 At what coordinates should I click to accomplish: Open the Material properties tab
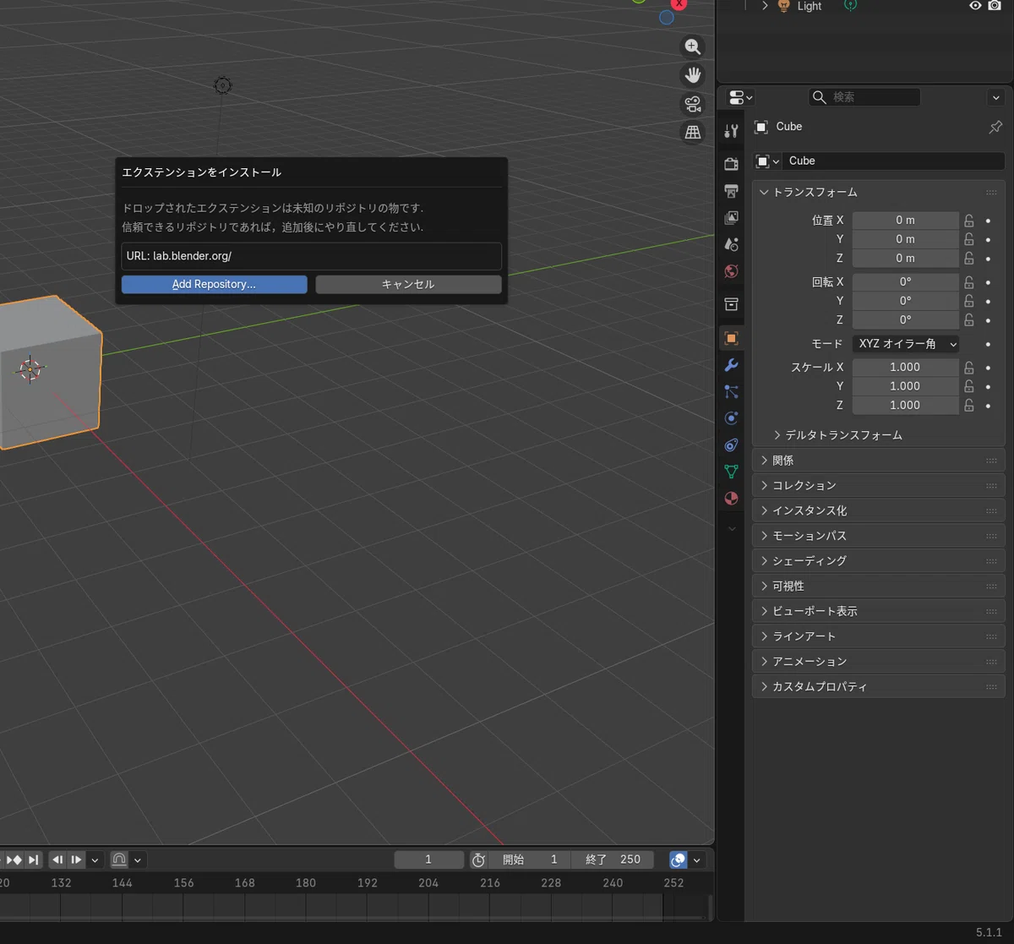click(732, 499)
